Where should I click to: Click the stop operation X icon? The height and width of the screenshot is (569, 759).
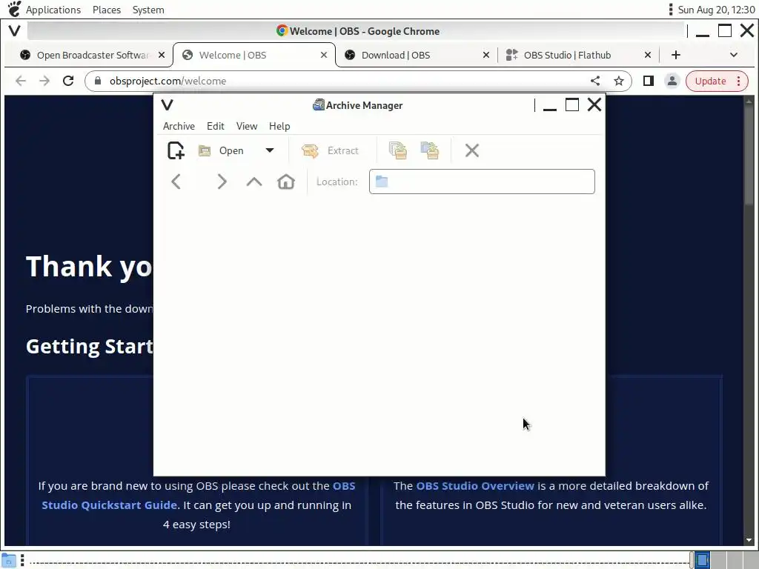click(472, 150)
